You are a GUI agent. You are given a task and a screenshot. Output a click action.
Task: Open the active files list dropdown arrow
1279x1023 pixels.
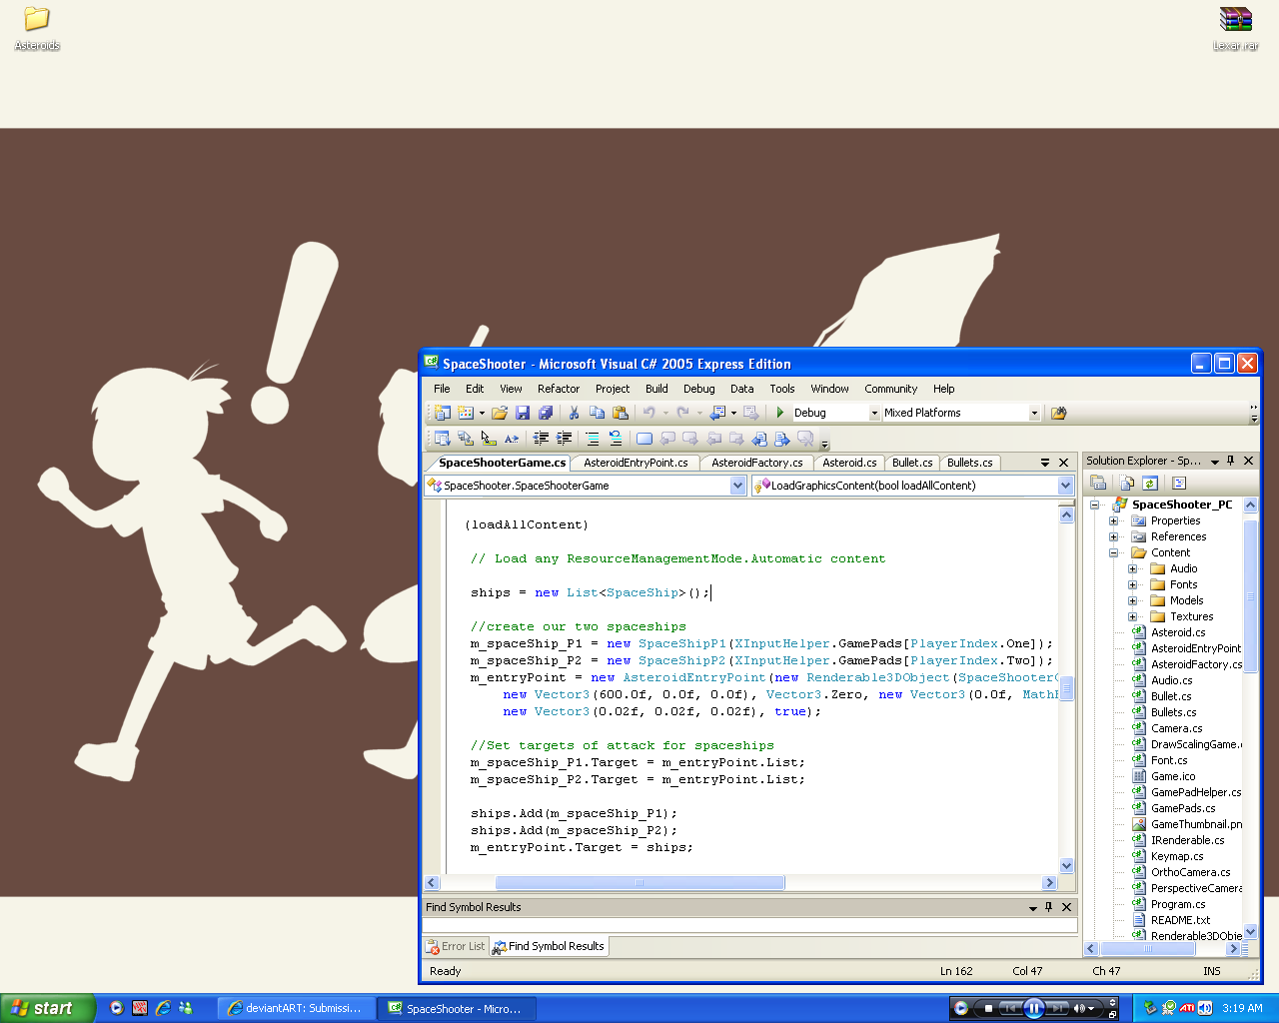[1045, 463]
